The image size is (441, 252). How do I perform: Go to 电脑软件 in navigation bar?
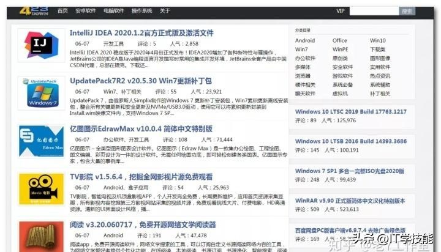pyautogui.click(x=114, y=11)
